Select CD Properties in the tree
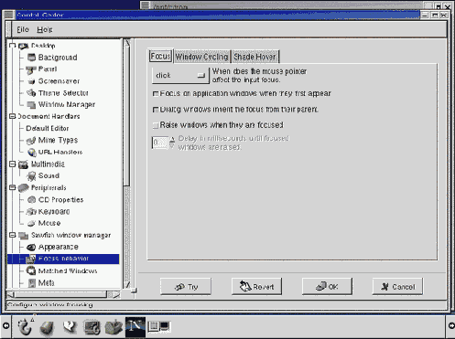This screenshot has height=339, width=455. 60,200
